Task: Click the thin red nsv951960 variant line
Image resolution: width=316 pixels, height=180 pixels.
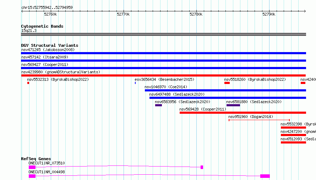Action: (259, 120)
